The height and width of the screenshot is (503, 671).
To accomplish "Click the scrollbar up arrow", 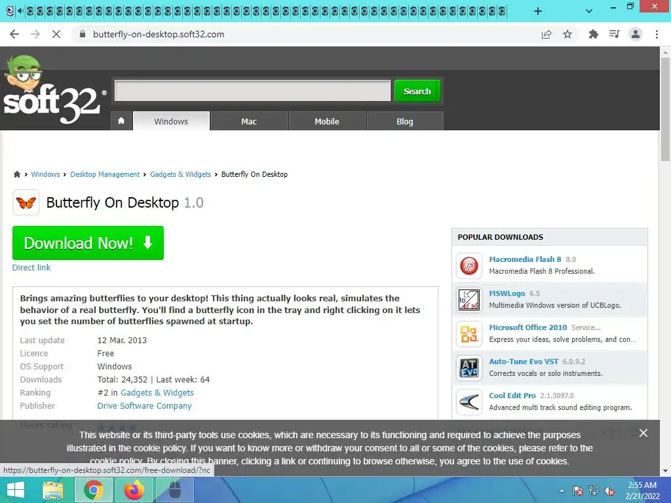I will tap(665, 52).
